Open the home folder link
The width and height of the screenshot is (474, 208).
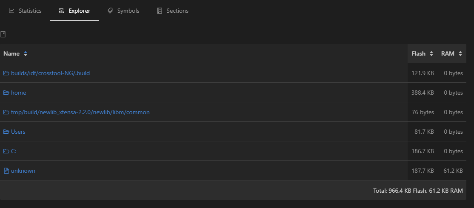click(x=18, y=93)
